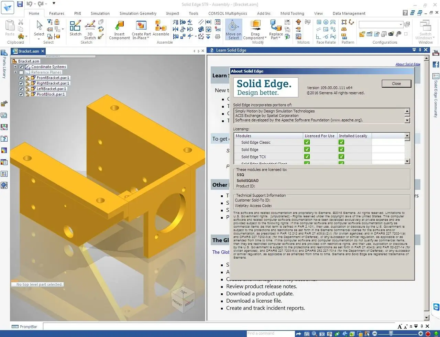The image size is (440, 337).
Task: Open the Data Management tab
Action: (349, 13)
